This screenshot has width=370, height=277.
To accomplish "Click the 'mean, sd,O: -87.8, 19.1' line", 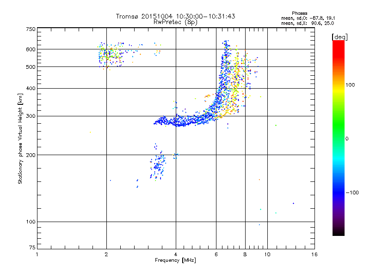I will click(308, 18).
